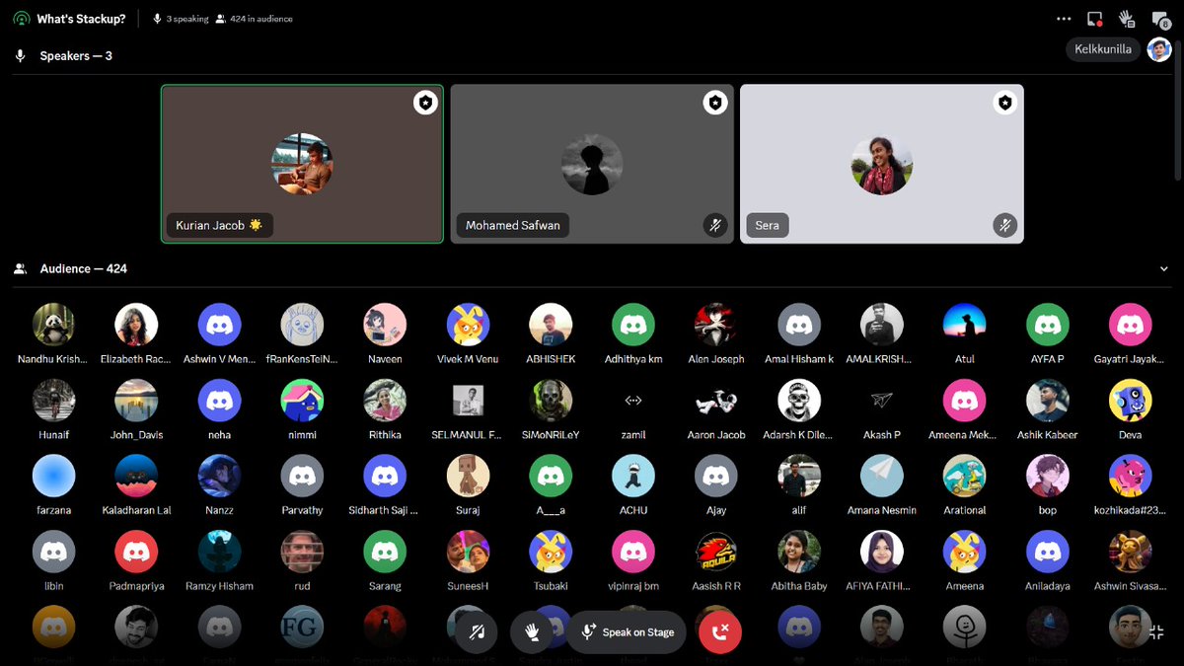Click audience member "Ramzy Hisham"
The image size is (1184, 666).
tap(219, 561)
